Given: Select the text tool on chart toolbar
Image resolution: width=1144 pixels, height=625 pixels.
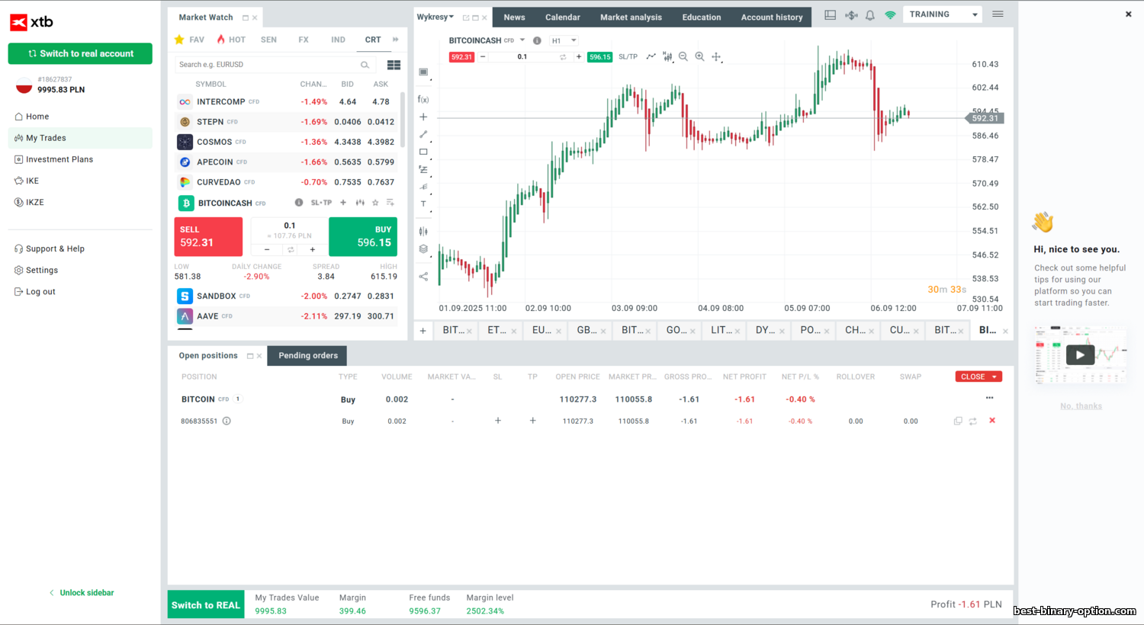Looking at the screenshot, I should (423, 204).
